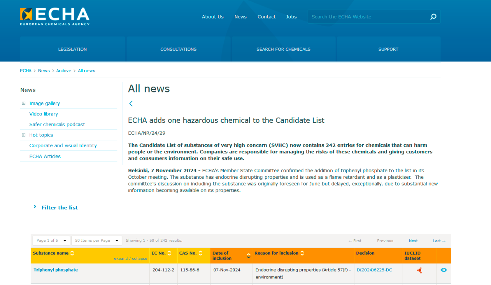Open the Contact page
Image resolution: width=491 pixels, height=285 pixels.
(267, 17)
